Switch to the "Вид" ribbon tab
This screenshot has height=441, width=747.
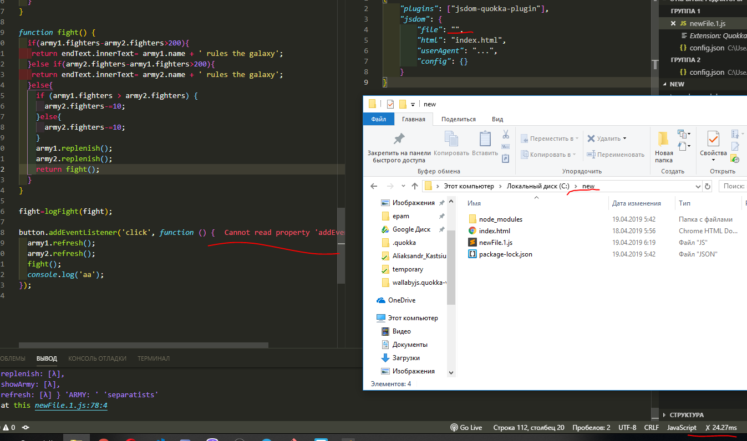tap(497, 119)
